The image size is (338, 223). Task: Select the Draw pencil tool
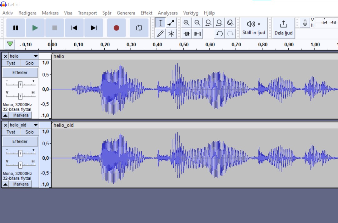(x=161, y=34)
